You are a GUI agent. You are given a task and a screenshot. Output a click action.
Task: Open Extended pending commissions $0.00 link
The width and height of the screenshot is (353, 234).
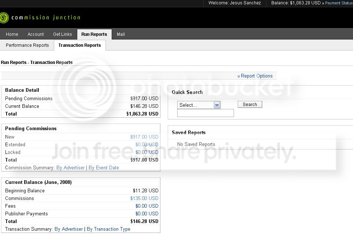(147, 144)
